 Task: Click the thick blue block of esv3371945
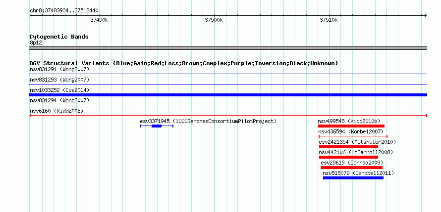coord(157,126)
